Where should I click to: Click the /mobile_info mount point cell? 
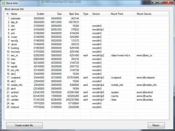[117, 85]
